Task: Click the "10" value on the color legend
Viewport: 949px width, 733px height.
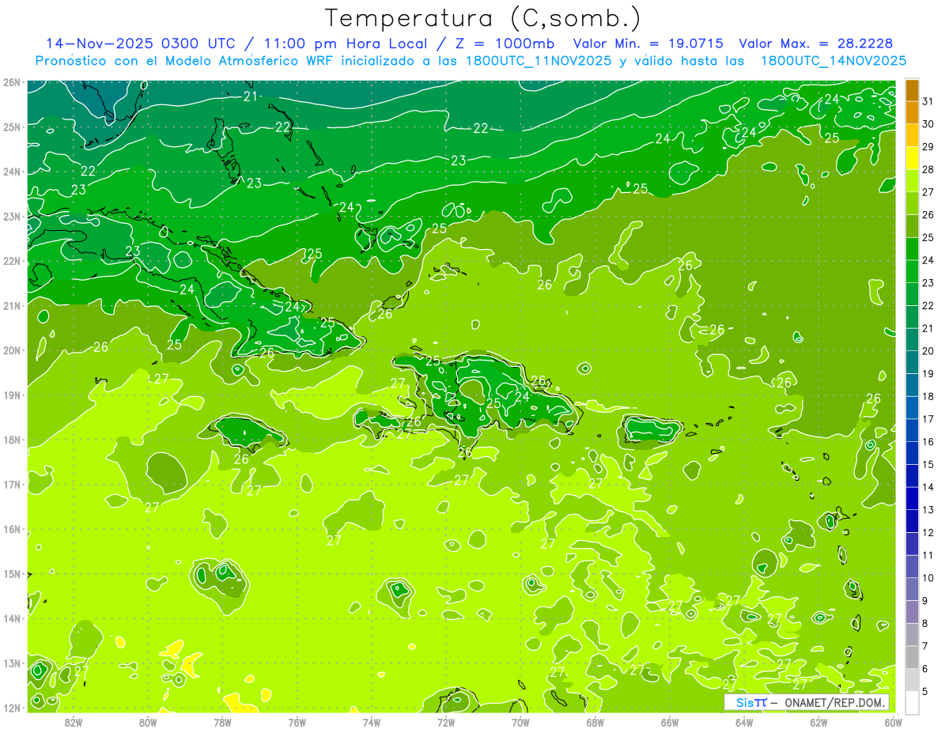Action: (928, 578)
